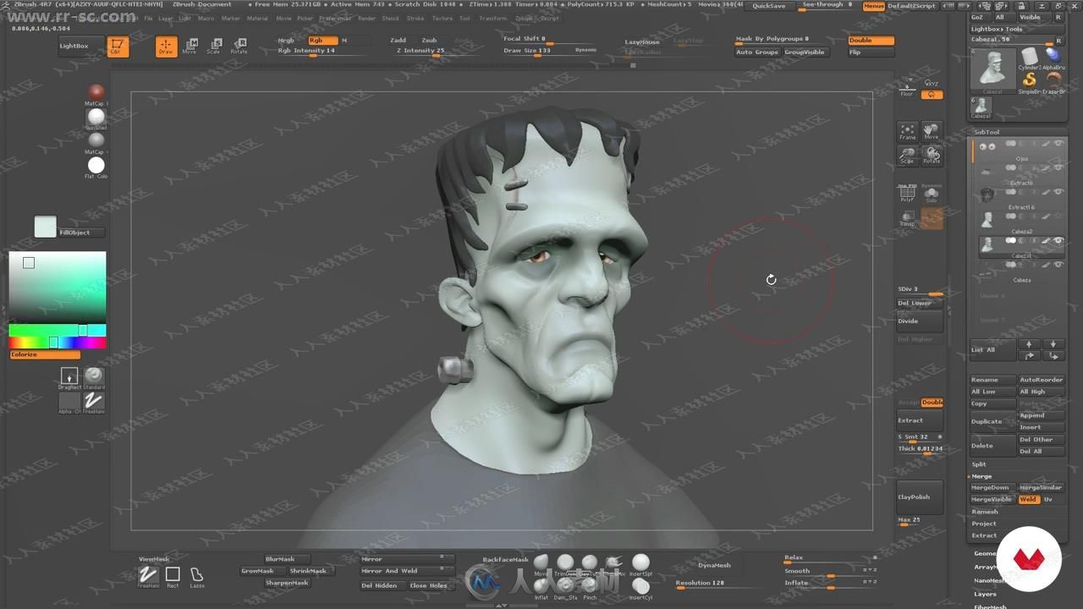The image size is (1083, 609).
Task: Collapse the Merge section header
Action: [x=981, y=476]
